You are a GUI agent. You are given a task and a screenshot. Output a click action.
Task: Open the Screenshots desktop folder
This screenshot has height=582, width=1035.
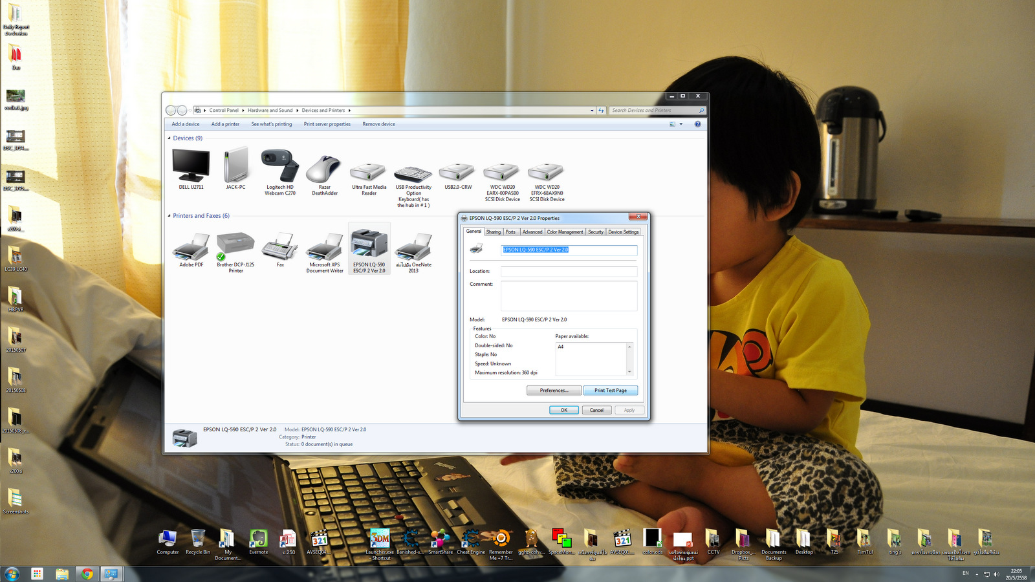(x=16, y=501)
